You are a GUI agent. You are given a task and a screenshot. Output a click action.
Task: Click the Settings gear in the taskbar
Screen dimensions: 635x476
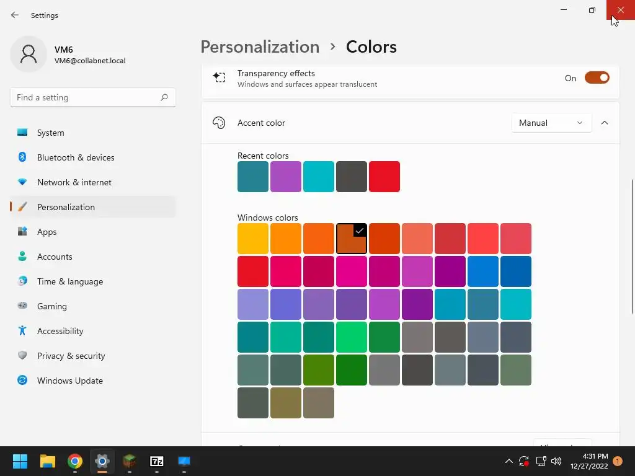click(102, 461)
